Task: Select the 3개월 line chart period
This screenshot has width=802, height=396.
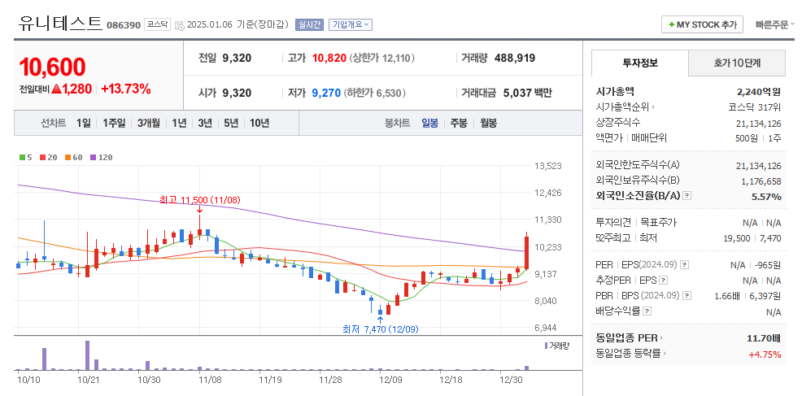Action: click(148, 123)
